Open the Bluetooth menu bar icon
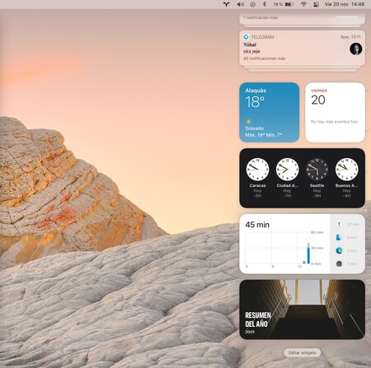Screen dimensions: 371x368 click(x=265, y=4)
